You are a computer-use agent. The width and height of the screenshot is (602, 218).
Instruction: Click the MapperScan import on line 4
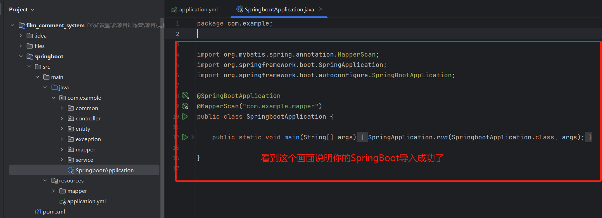tap(288, 54)
